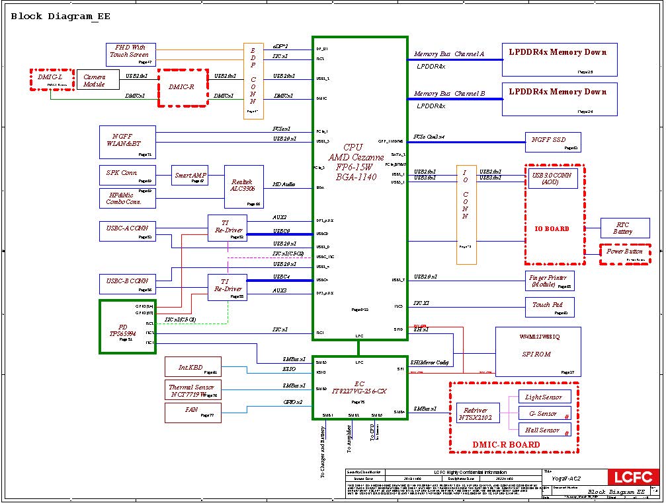This screenshot has width=666, height=503.
Task: Click the EC IT8227VG-256-CX label
Action: (359, 387)
